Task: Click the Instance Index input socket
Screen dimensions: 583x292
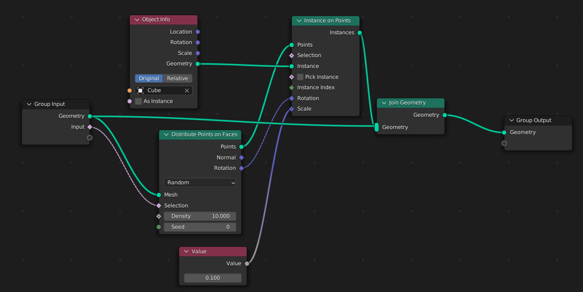Action: point(292,87)
